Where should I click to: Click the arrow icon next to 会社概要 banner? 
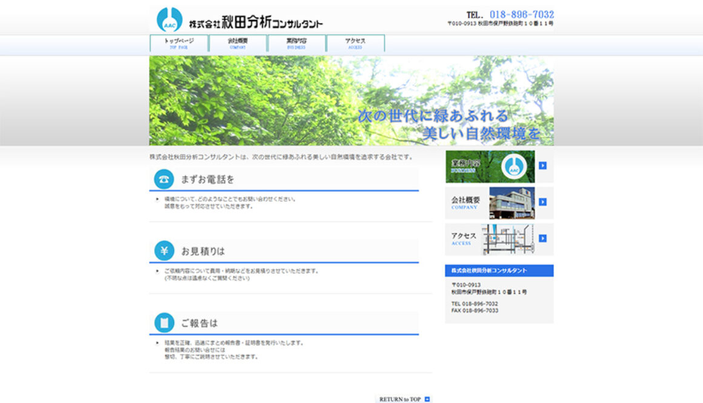(542, 202)
